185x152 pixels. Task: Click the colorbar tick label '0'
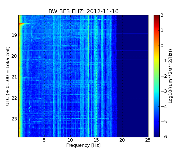(x=162, y=46)
